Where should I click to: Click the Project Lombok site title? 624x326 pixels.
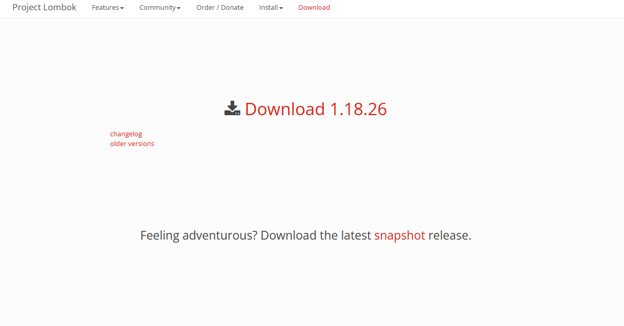44,7
